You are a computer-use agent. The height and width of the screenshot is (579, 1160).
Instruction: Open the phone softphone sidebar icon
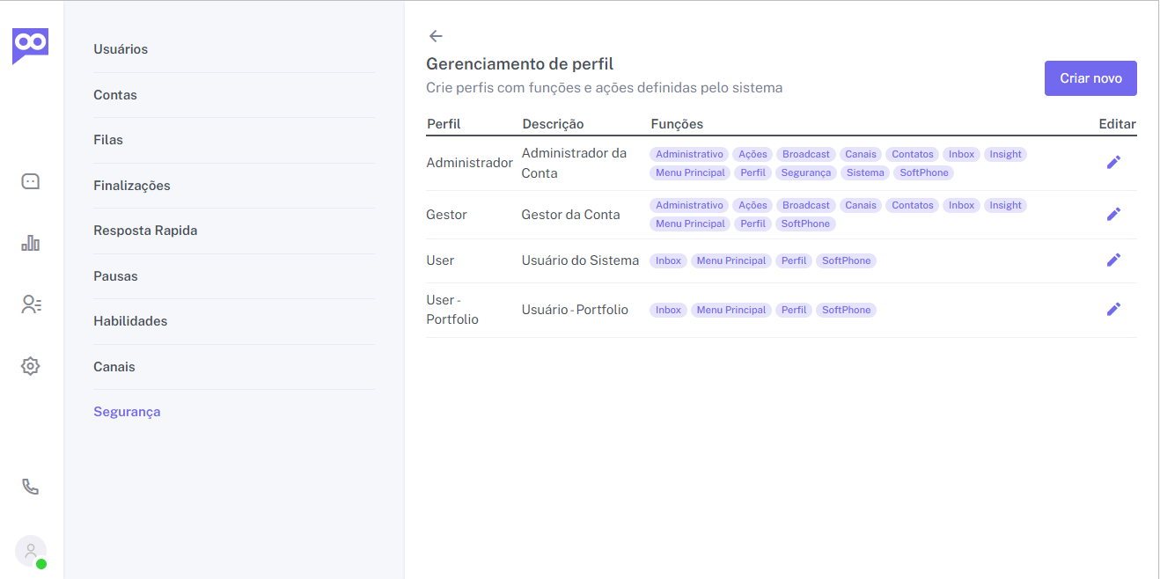coord(31,487)
